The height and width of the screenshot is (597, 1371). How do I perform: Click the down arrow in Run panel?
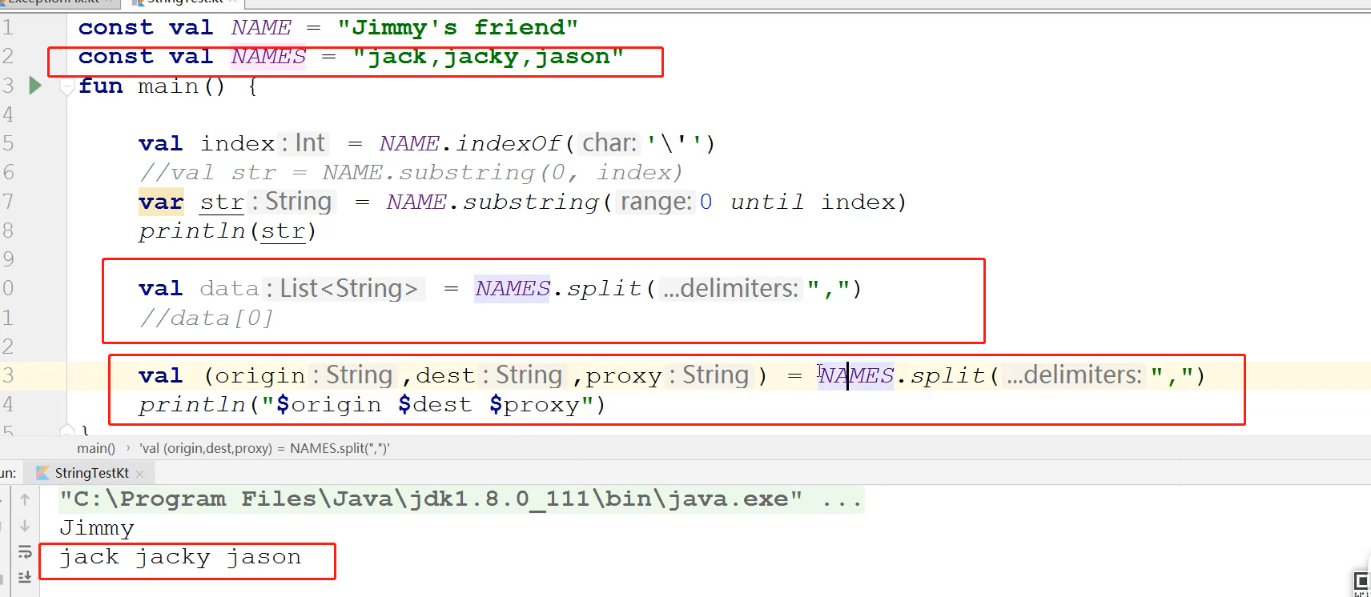(x=25, y=526)
